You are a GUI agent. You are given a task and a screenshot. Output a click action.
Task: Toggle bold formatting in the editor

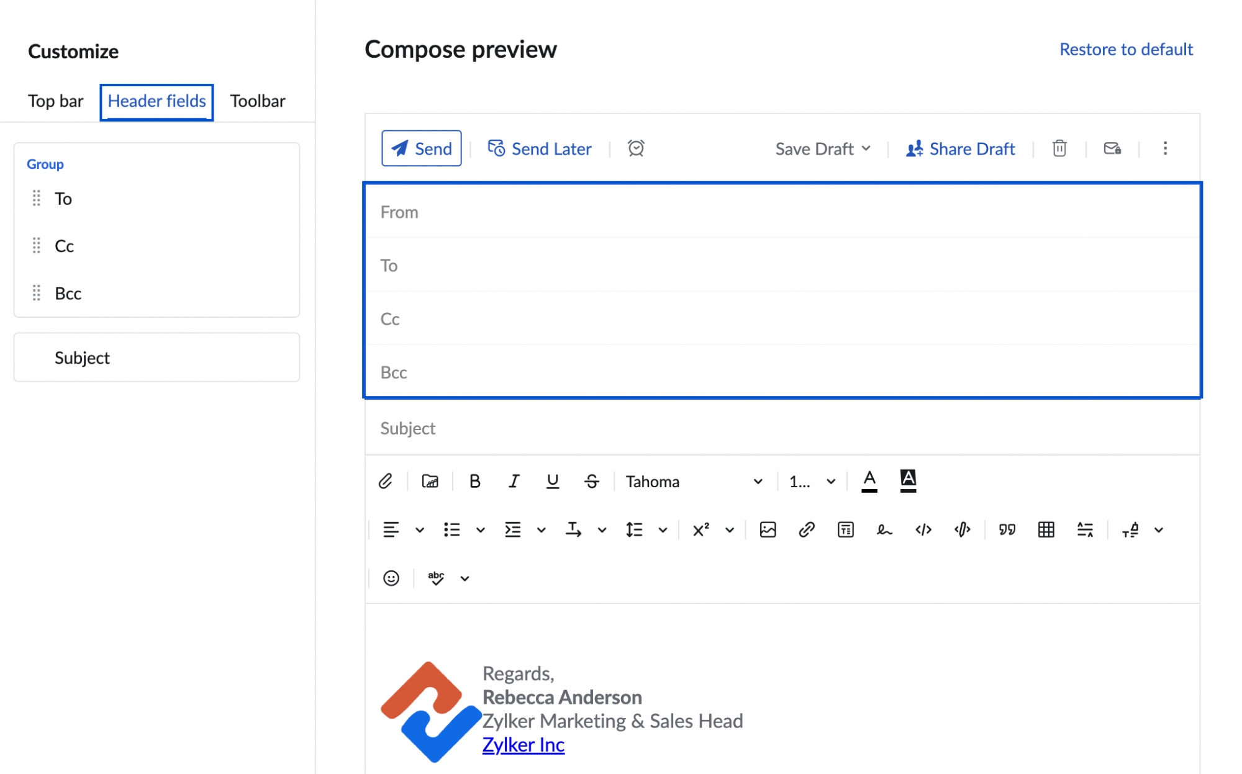click(x=475, y=480)
